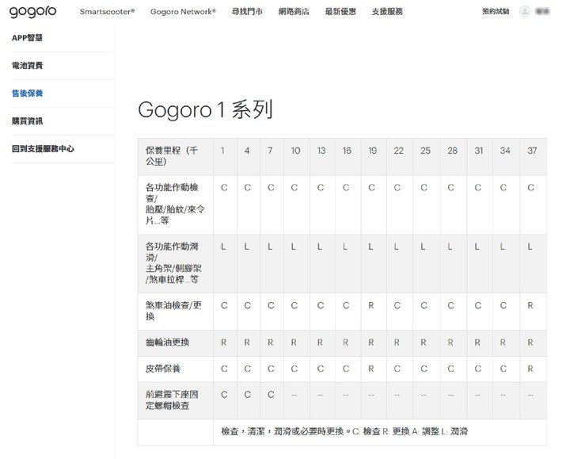Click the 煞車油檢查/更換 row label

pyautogui.click(x=173, y=311)
